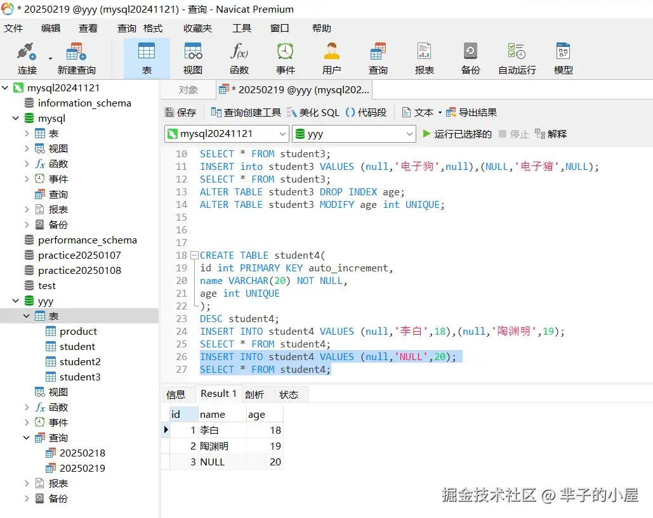Click the id column header in results

point(183,415)
